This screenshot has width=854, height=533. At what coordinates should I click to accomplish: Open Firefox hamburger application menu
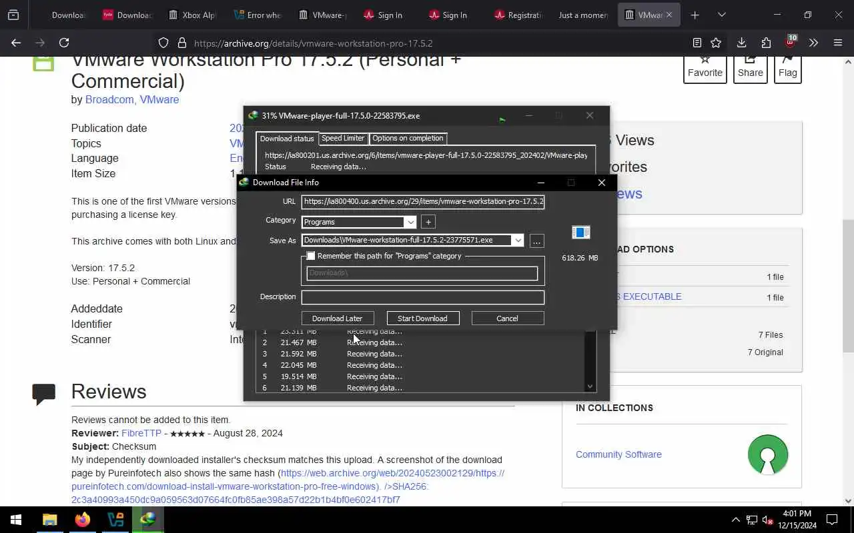coord(838,43)
